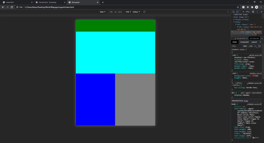This screenshot has height=143, width=264.
Task: Open a new browser tab
Action: (x=103, y=2)
